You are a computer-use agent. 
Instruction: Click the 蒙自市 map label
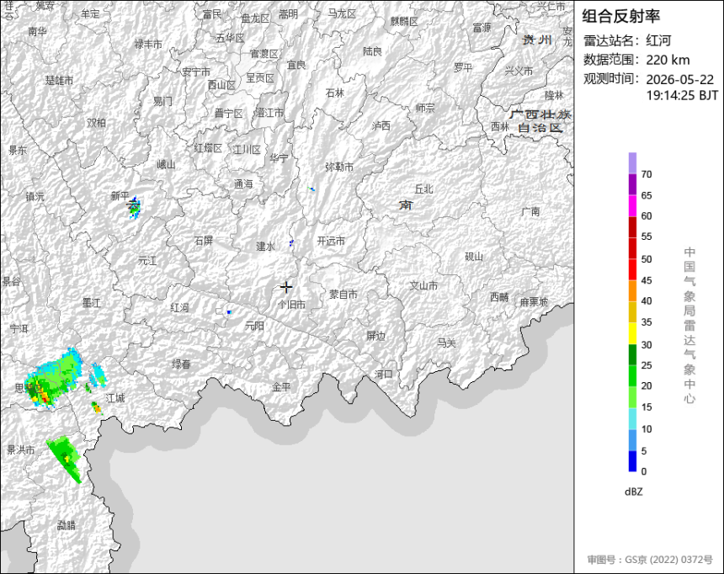coord(343,295)
